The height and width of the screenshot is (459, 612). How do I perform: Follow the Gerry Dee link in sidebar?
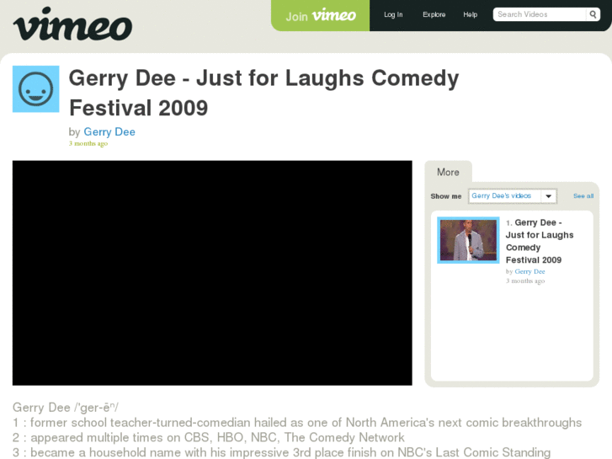pos(530,271)
